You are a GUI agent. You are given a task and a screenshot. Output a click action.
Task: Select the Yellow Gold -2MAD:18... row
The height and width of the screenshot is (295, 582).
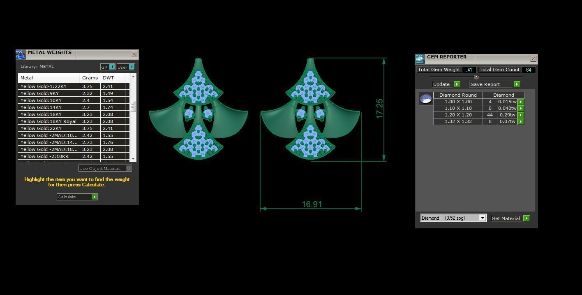click(x=74, y=149)
